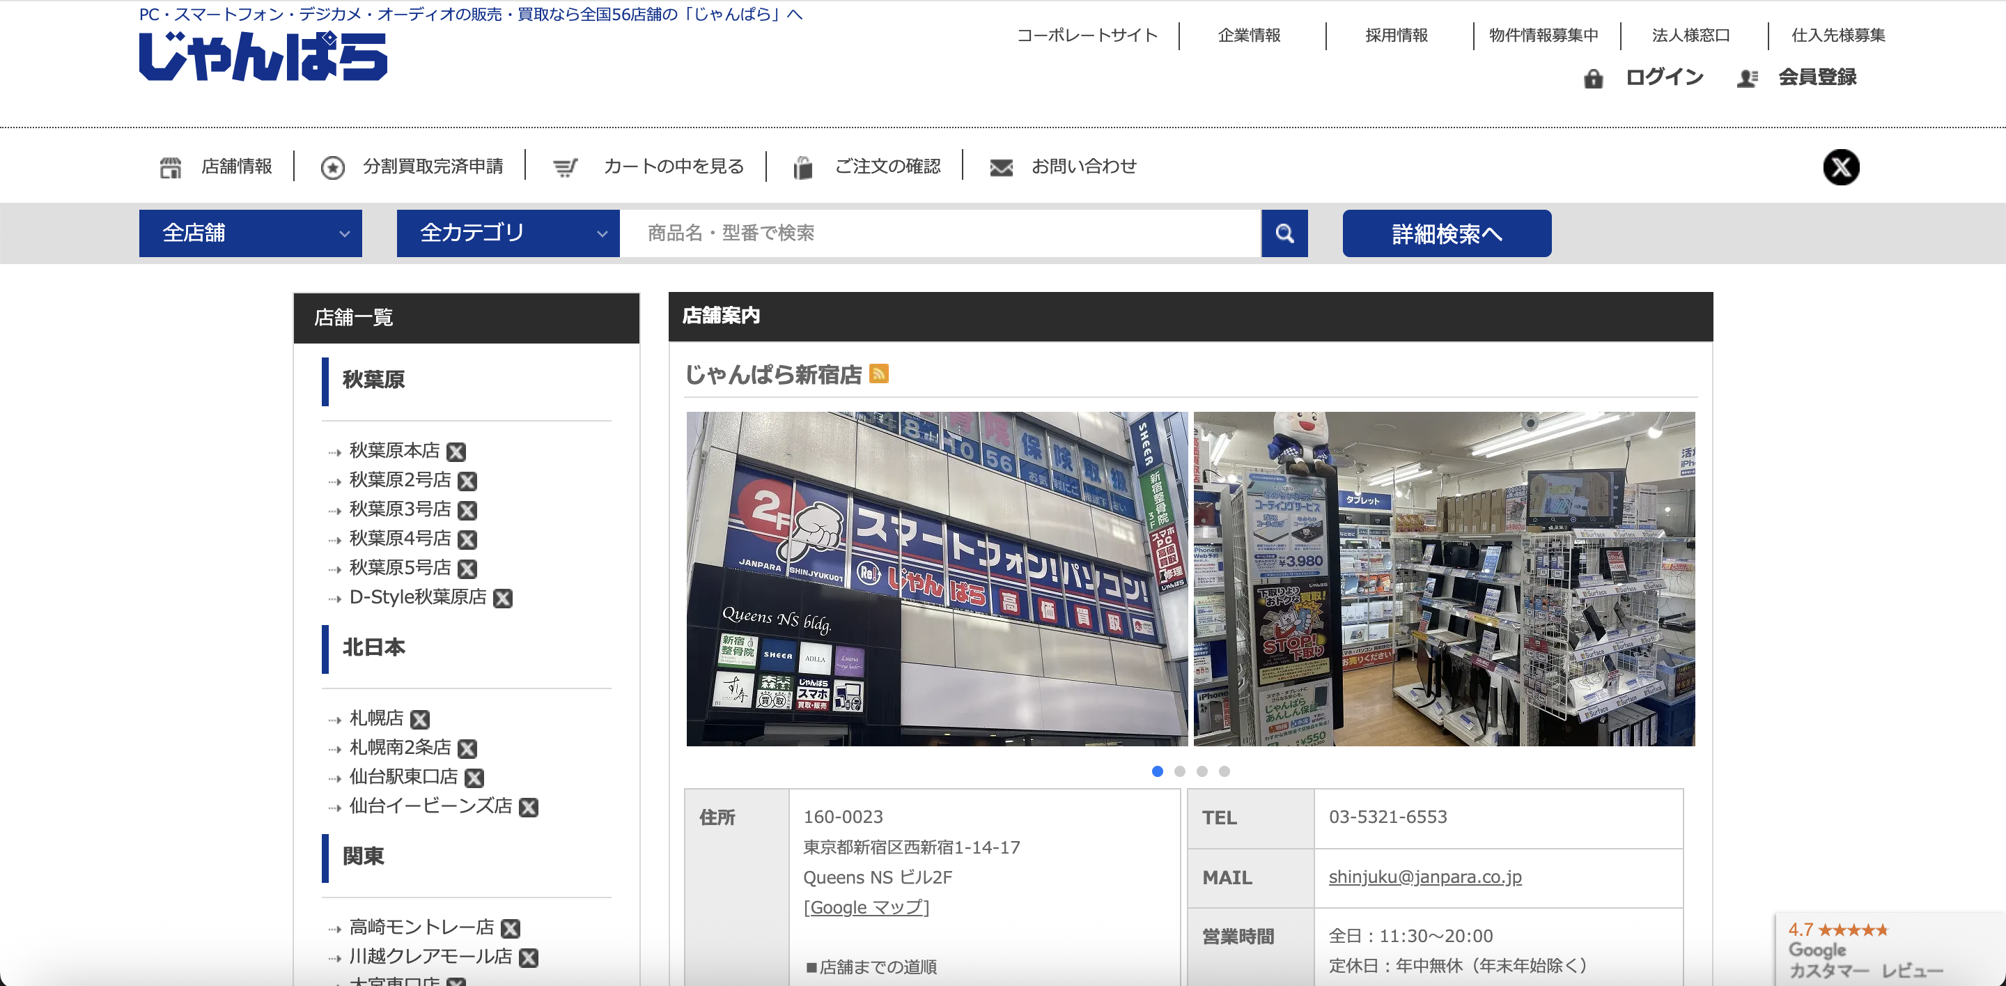Screen dimensions: 2006x986
Task: Open the 全カテゴリ category dropdown
Action: [x=508, y=233]
